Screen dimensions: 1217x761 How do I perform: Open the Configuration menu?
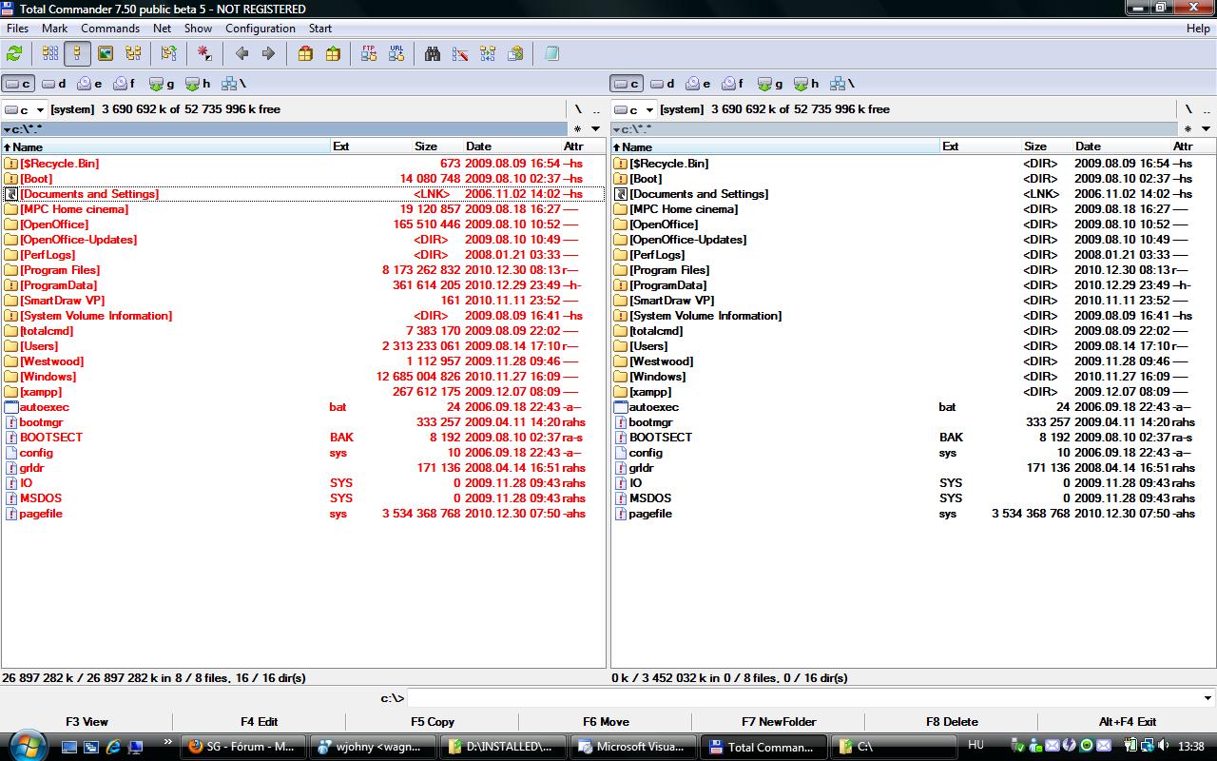coord(260,29)
